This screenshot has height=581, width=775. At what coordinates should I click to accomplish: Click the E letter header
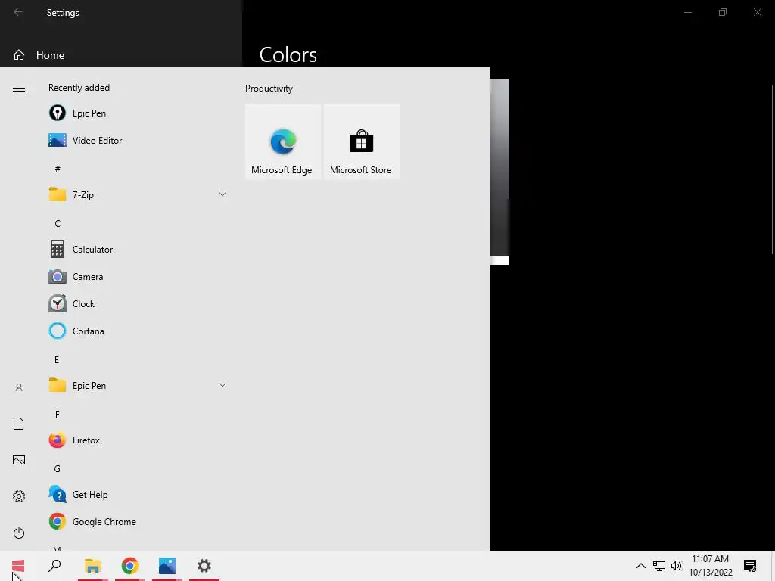57,359
